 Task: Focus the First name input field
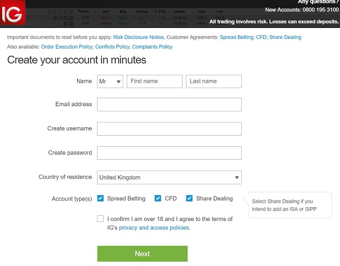click(x=155, y=82)
